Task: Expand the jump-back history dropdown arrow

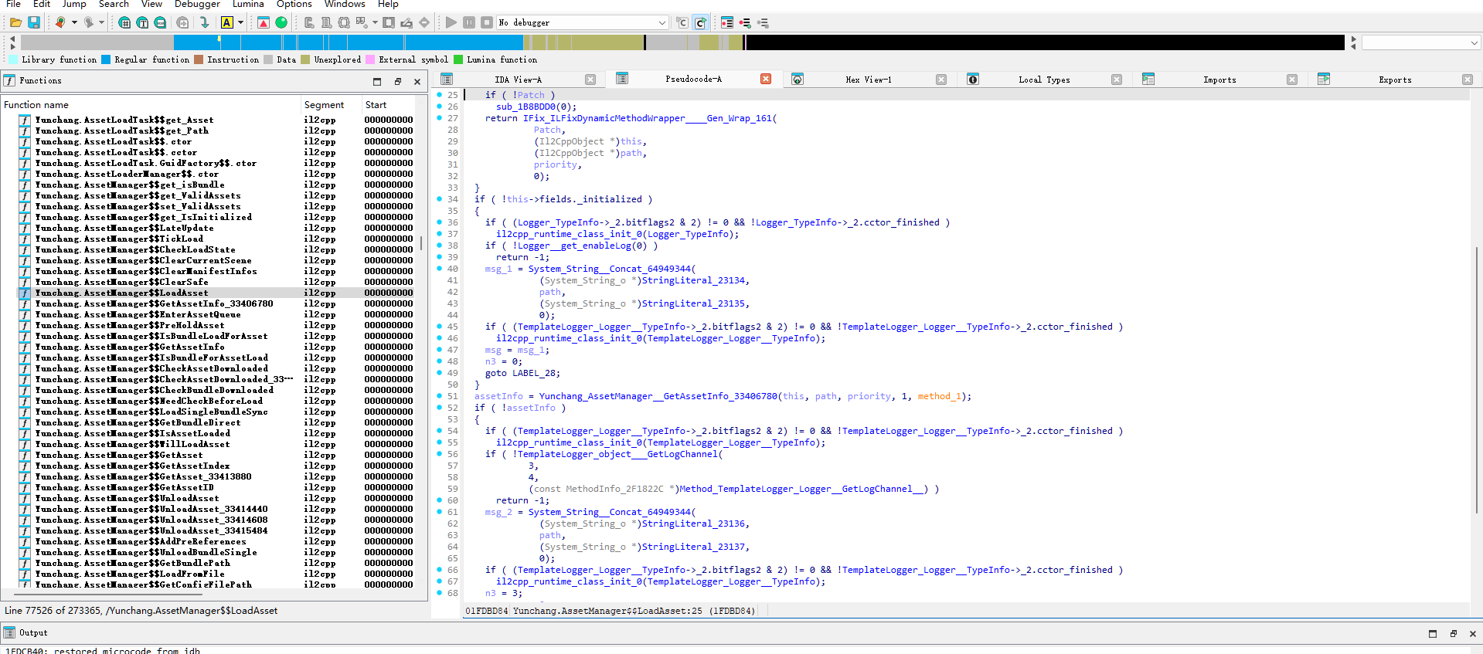Action: [x=74, y=22]
